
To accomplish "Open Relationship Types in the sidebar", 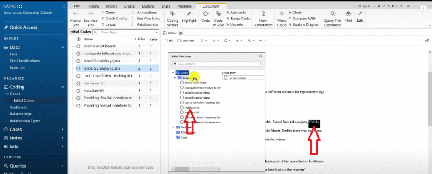I will (25, 120).
